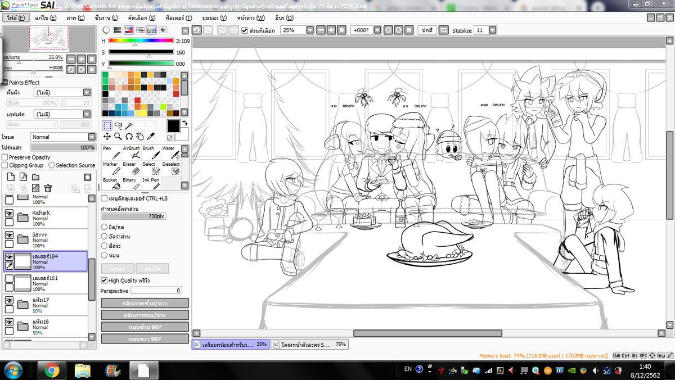This screenshot has height=380, width=675.
Task: Open the 25% zoom level dropdown
Action: (309, 30)
